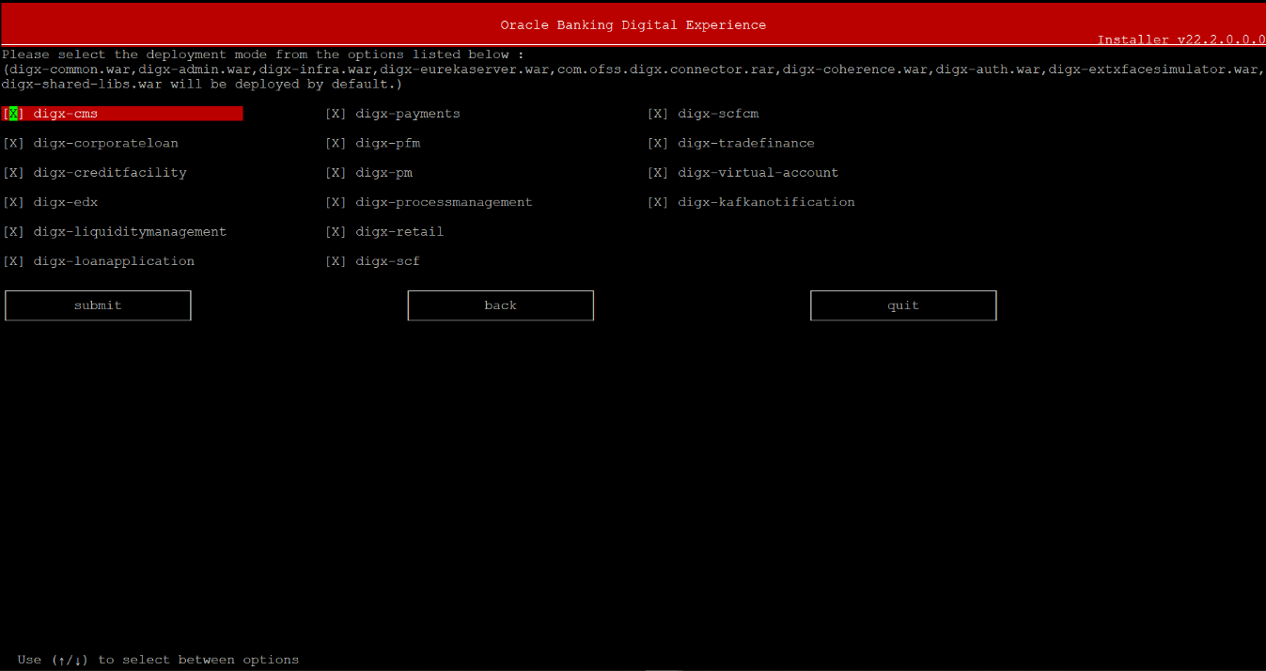Select the digx-scfcm label text
Viewport: 1266px width, 671px height.
tap(718, 114)
